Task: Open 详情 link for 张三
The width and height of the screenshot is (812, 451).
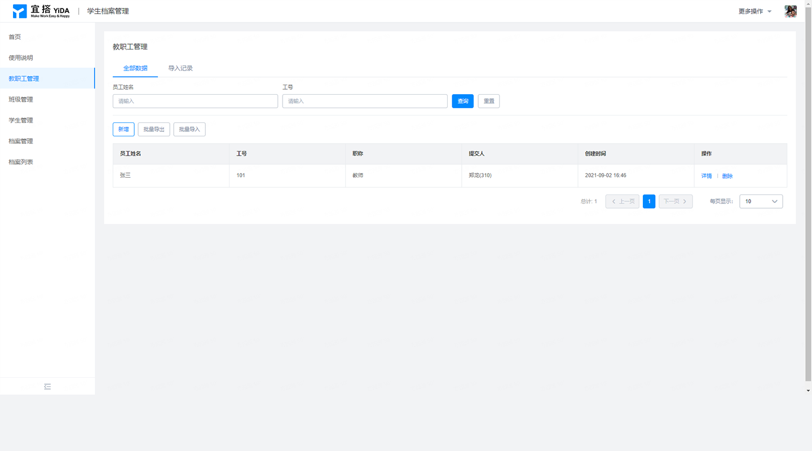Action: (x=707, y=176)
